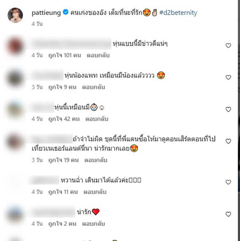Open the pattieung username link
240x241 pixels.
tap(46, 13)
